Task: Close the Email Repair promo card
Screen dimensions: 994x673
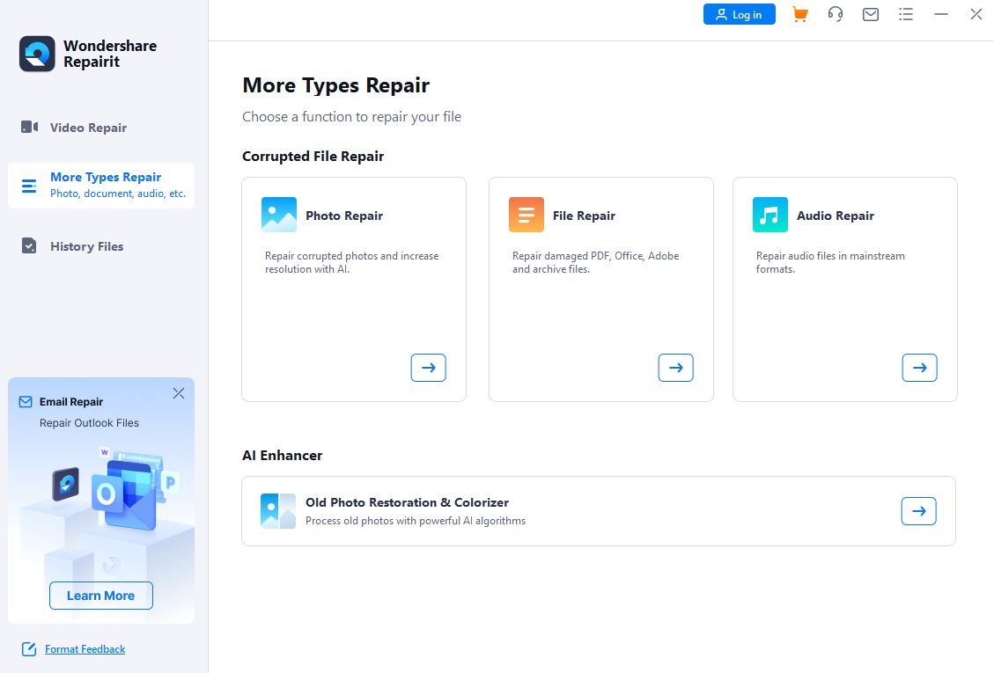Action: [179, 393]
